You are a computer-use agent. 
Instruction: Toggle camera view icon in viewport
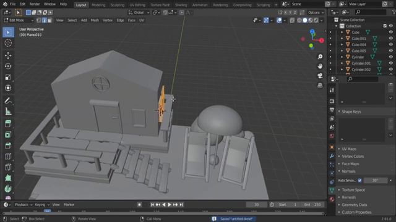click(320, 76)
